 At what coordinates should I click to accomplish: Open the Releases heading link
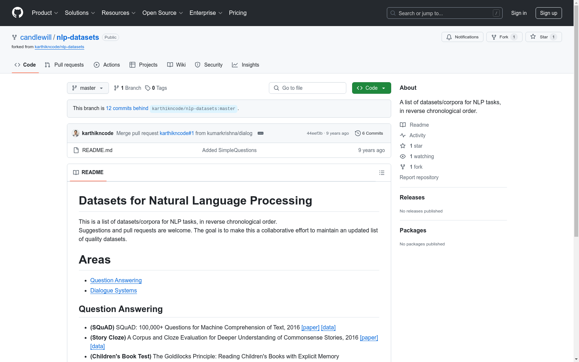(x=412, y=197)
